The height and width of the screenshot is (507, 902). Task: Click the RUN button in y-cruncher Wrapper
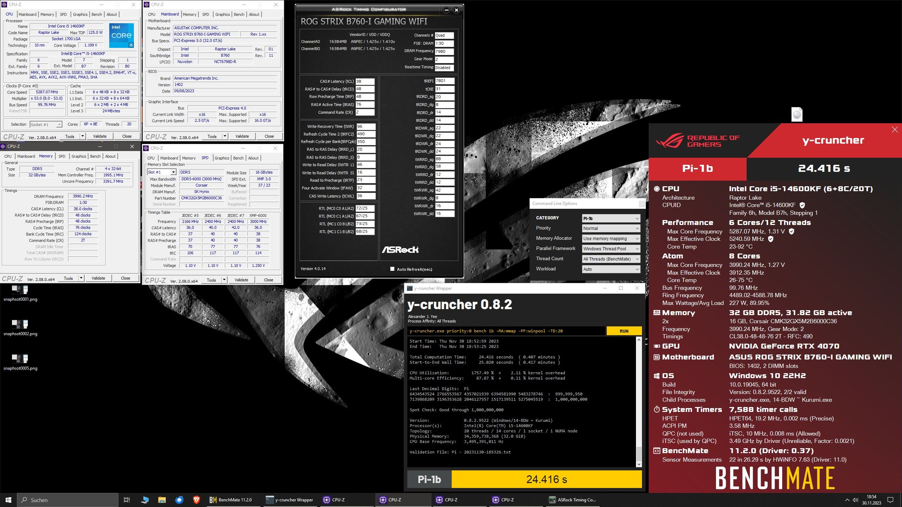624,331
